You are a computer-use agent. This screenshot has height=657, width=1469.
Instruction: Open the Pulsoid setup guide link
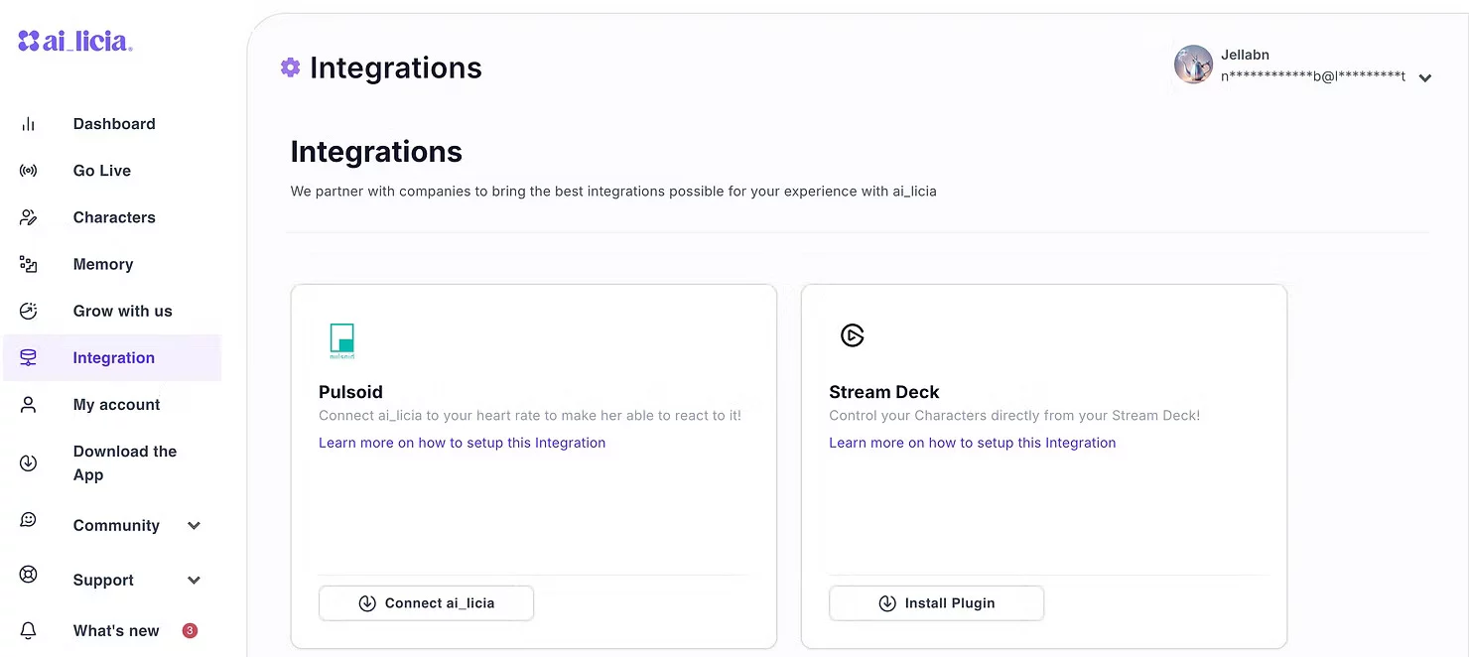coord(462,442)
